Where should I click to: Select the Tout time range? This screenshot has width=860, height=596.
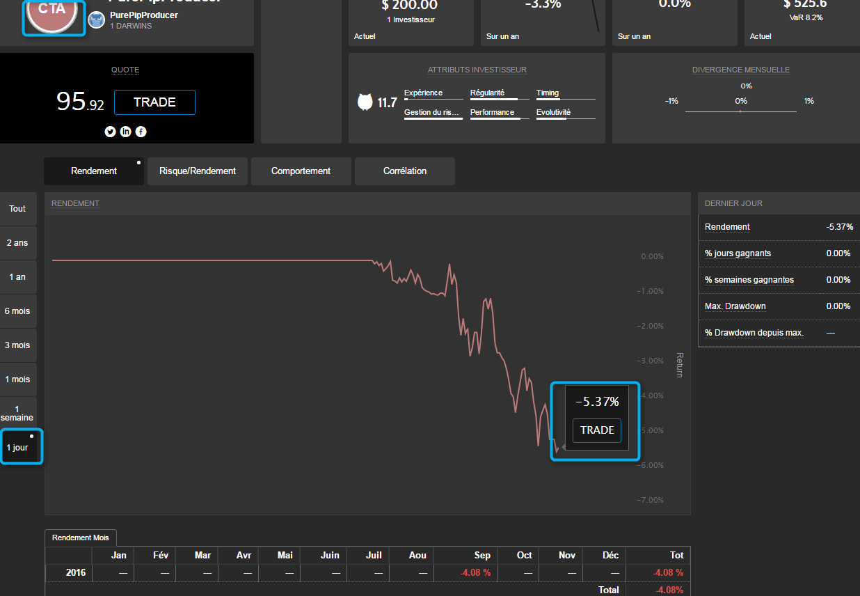click(18, 209)
